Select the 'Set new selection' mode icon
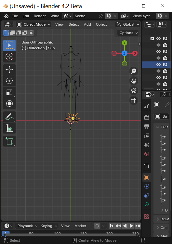 click(x=6, y=33)
